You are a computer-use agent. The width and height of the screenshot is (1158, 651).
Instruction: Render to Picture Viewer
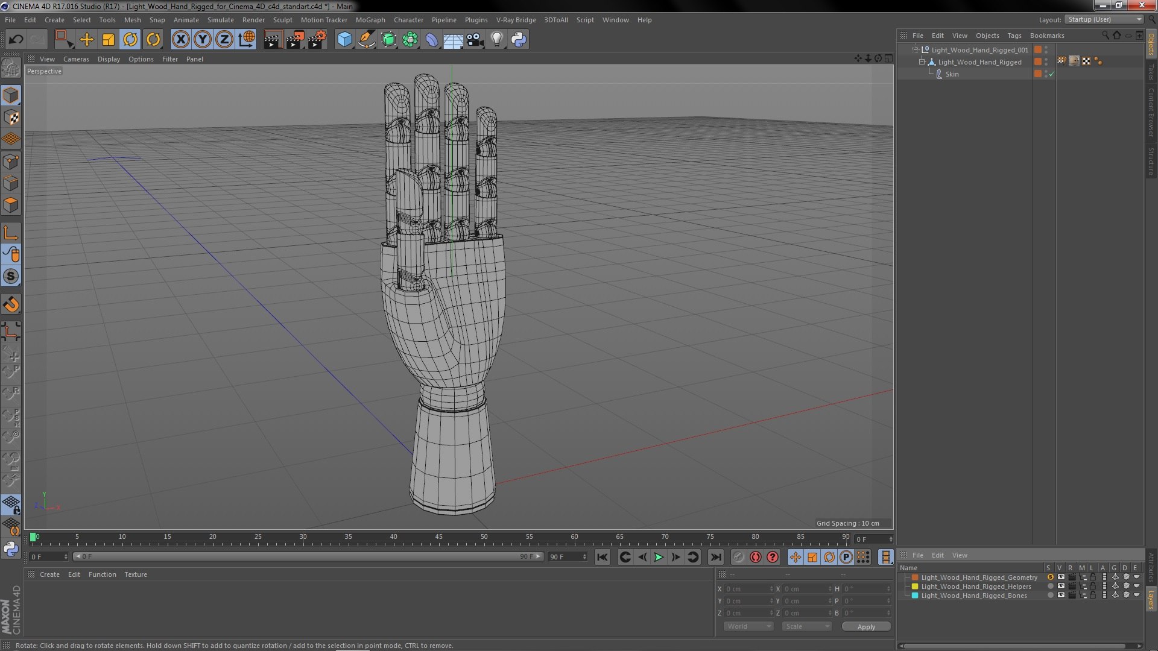pyautogui.click(x=294, y=40)
